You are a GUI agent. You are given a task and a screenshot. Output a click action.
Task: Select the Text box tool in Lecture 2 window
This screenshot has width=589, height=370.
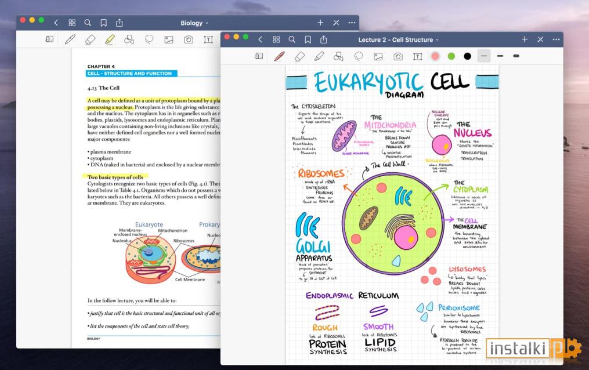[x=417, y=57]
